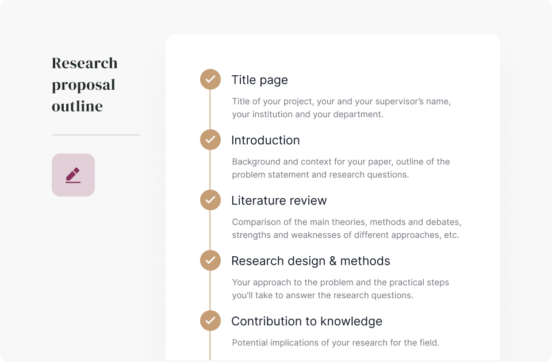
Task: Open the Introduction section heading
Action: click(265, 140)
